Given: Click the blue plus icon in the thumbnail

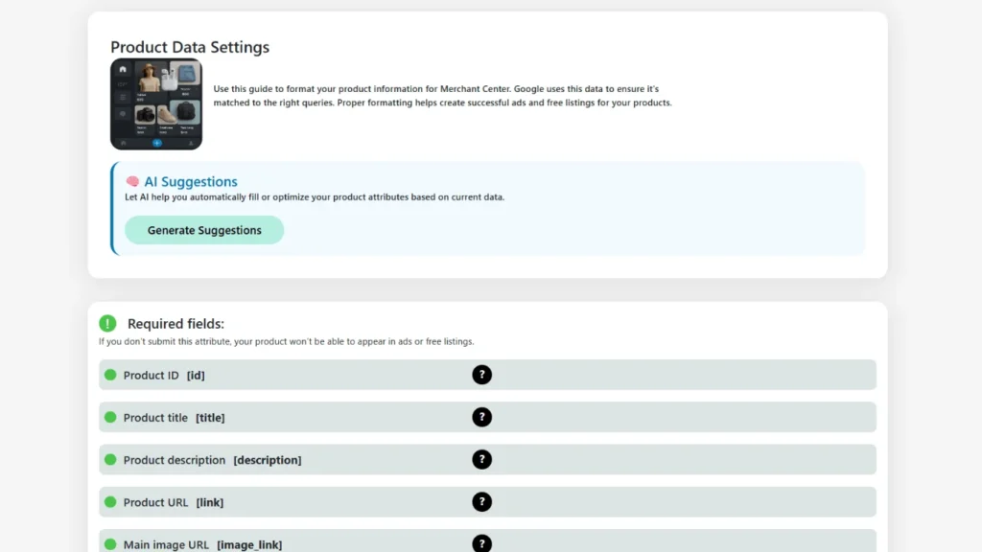Looking at the screenshot, I should click(156, 143).
